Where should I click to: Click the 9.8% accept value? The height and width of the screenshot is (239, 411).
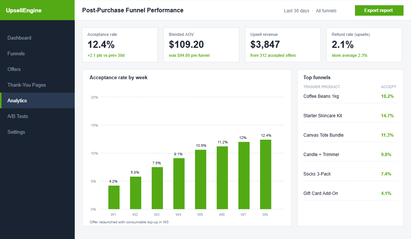[386, 154]
